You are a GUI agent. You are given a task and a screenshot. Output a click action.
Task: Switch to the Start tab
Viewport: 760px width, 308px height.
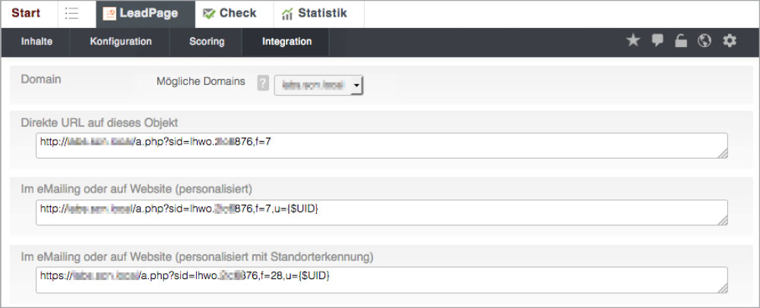coord(26,14)
